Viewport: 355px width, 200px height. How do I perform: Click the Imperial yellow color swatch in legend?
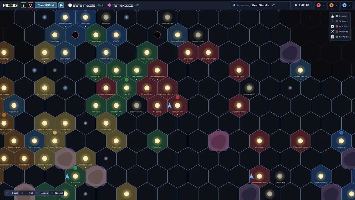(337, 16)
